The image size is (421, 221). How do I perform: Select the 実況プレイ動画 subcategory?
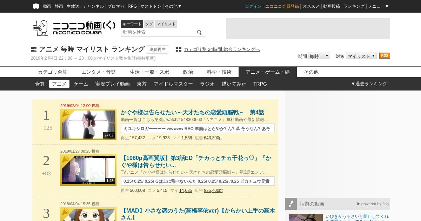(113, 84)
